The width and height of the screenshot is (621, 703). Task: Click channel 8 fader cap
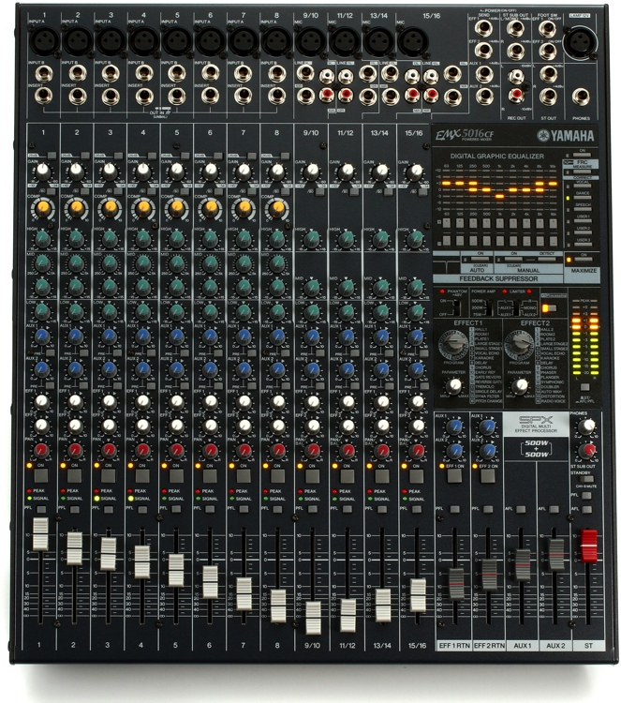click(278, 606)
